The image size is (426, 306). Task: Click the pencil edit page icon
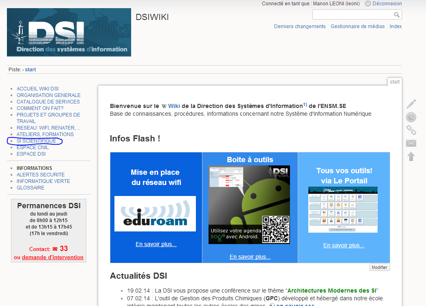coord(411,104)
